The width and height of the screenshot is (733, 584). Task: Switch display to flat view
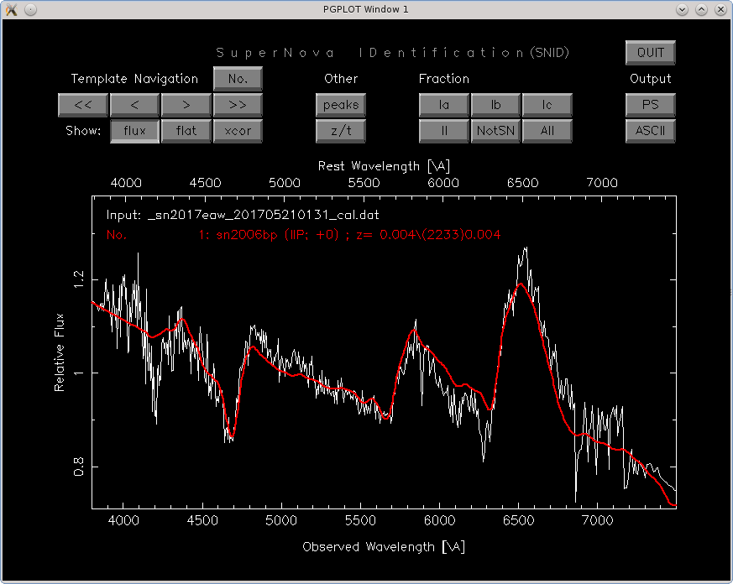186,131
